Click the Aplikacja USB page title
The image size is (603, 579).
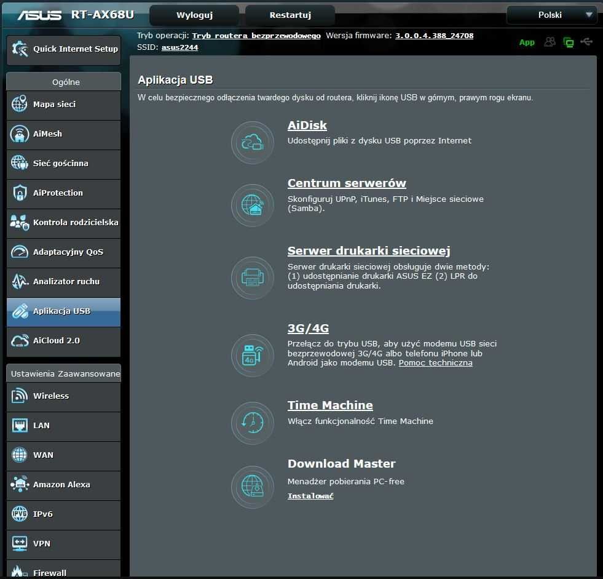(175, 80)
